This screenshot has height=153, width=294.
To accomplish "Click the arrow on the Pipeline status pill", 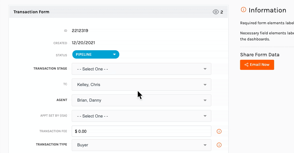I will point(114,55).
